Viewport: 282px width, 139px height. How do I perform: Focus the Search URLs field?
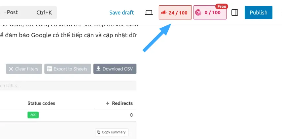68,86
